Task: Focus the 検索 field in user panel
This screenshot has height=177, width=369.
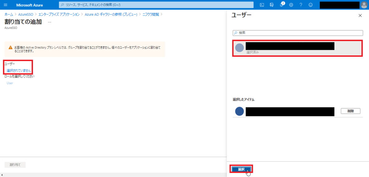Action: (x=298, y=33)
